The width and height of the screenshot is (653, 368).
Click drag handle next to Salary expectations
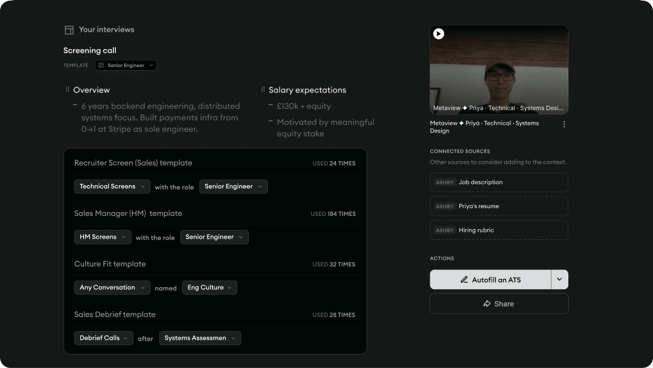tap(263, 90)
